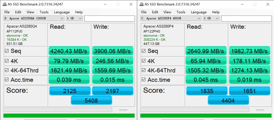Screen dimensions: 274x120
Task: Expand the C: Apacer AS2280P4 480GB drive dropdown
Action: (171, 18)
